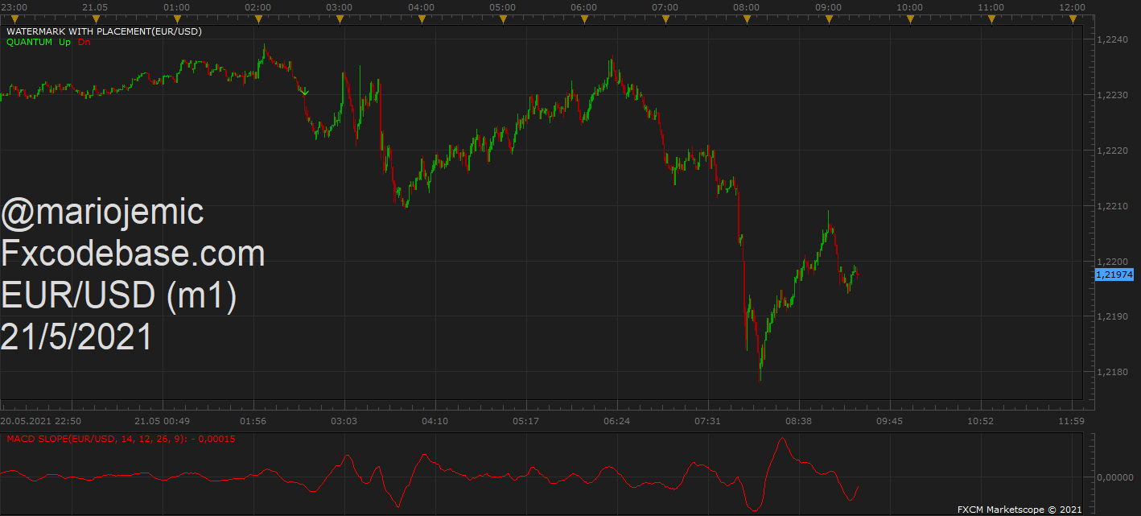The width and height of the screenshot is (1141, 516).
Task: Click the FXCM Marketscope © 2021 credit
Action: click(x=1019, y=510)
